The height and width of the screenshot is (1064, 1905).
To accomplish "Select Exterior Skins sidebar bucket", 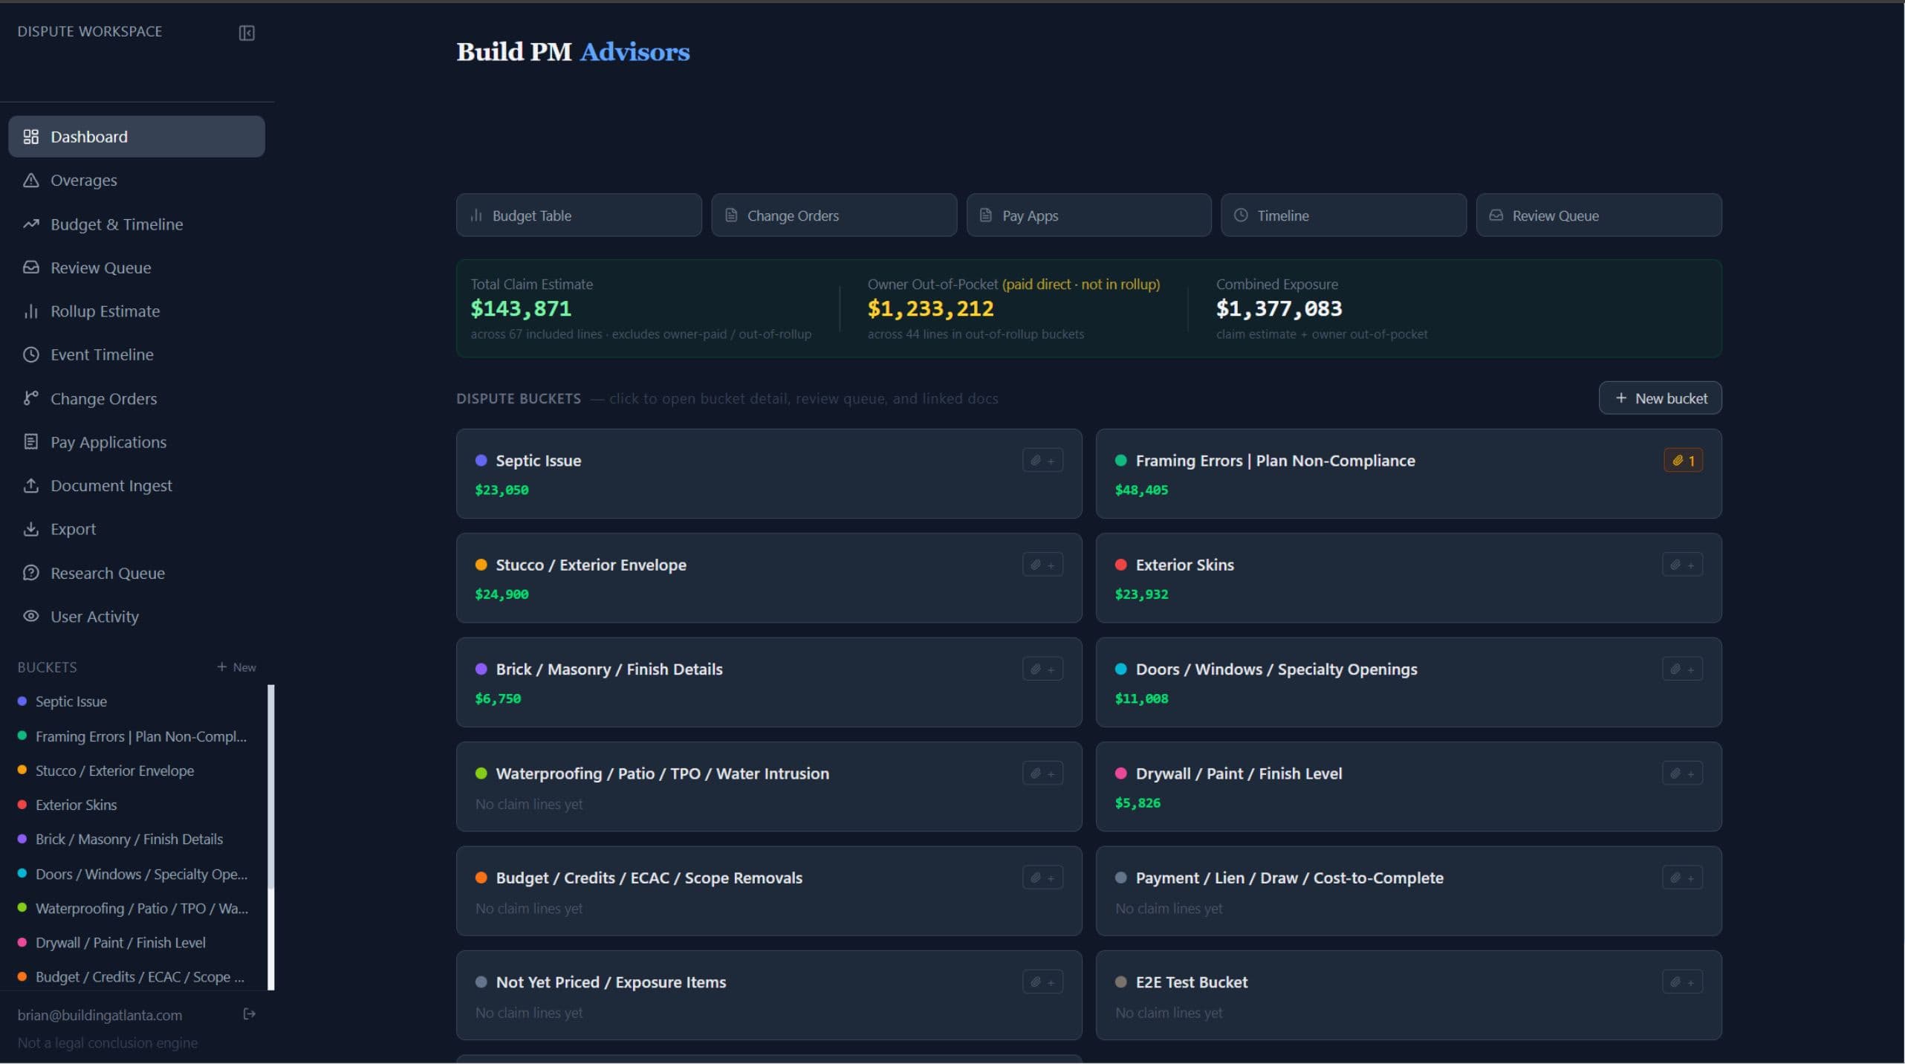I will [x=134, y=805].
